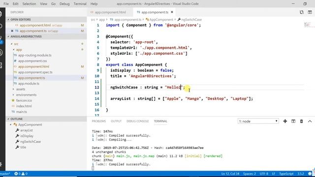Open app.module.ts in the explorer
This screenshot has width=315, height=177.
coord(29,84)
